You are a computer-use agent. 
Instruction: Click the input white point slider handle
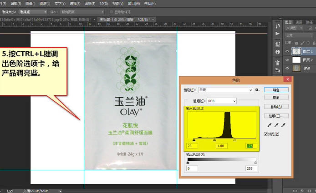235,140
